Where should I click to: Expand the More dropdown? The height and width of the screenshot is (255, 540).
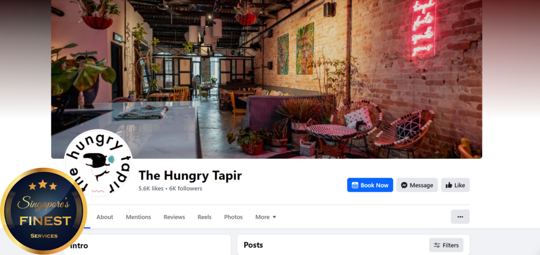[266, 217]
